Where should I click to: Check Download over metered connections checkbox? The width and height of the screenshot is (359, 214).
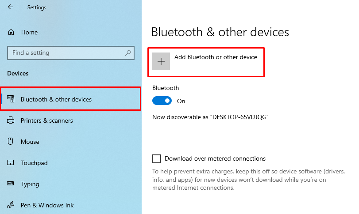157,158
